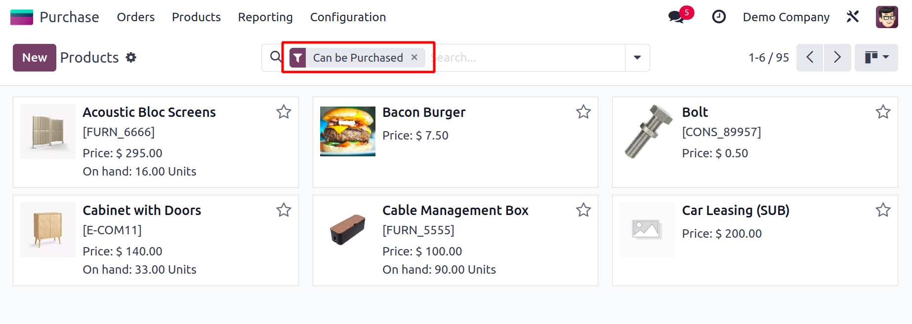Click the debug tools wrench icon

point(853,17)
